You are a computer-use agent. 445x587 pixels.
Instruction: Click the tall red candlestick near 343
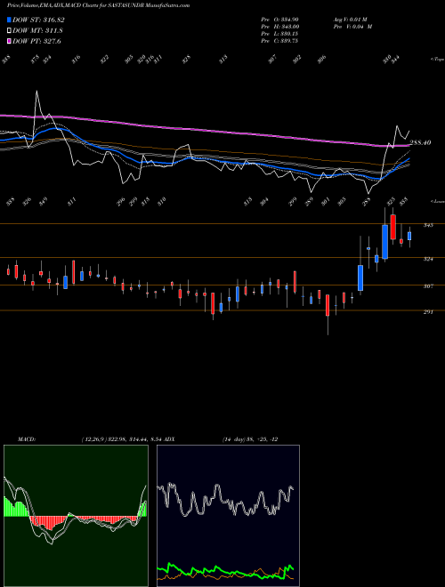[x=392, y=227]
